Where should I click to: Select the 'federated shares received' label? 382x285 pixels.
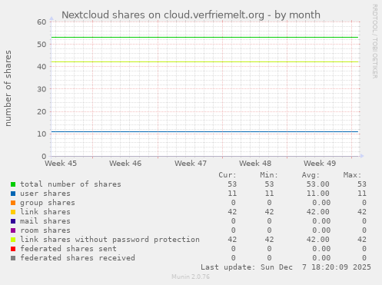tap(78, 258)
